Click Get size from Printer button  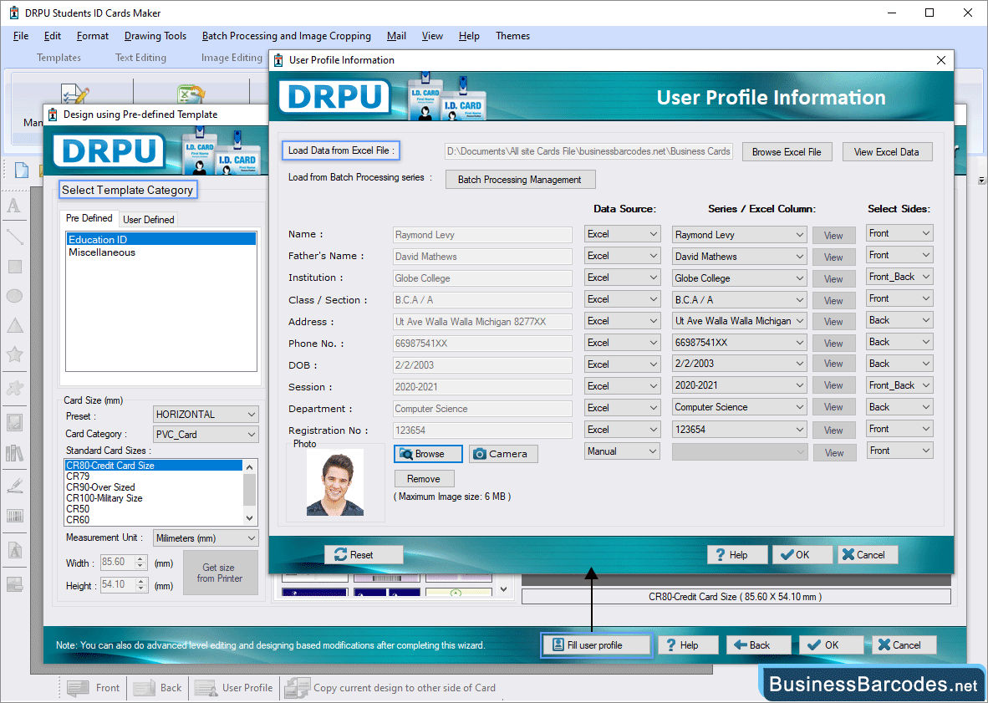(x=220, y=573)
